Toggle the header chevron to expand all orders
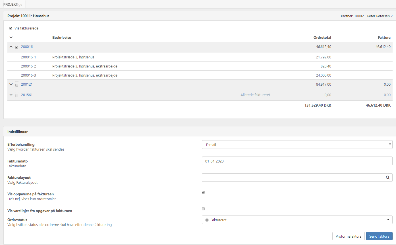 pyautogui.click(x=11, y=37)
